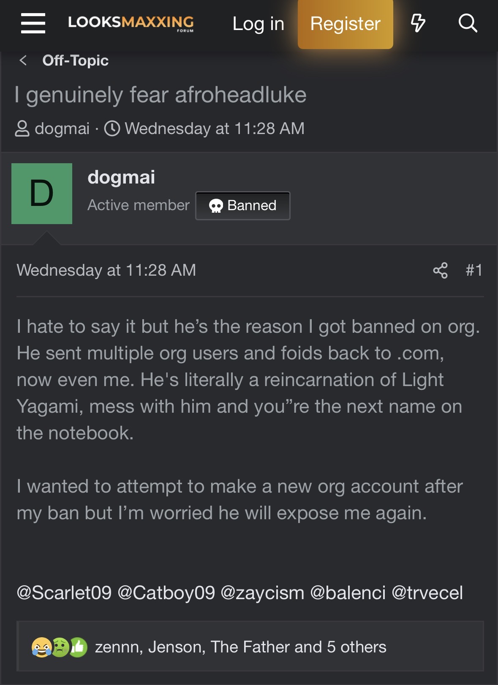The height and width of the screenshot is (685, 498).
Task: Go back via the Off-Topic chevron arrow
Action: (x=23, y=60)
